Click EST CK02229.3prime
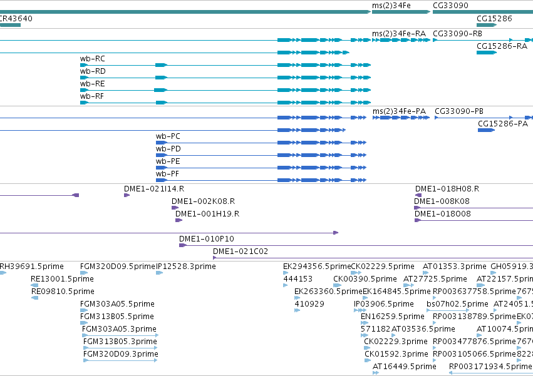Screen dimensions: 533x376 coord(396,342)
